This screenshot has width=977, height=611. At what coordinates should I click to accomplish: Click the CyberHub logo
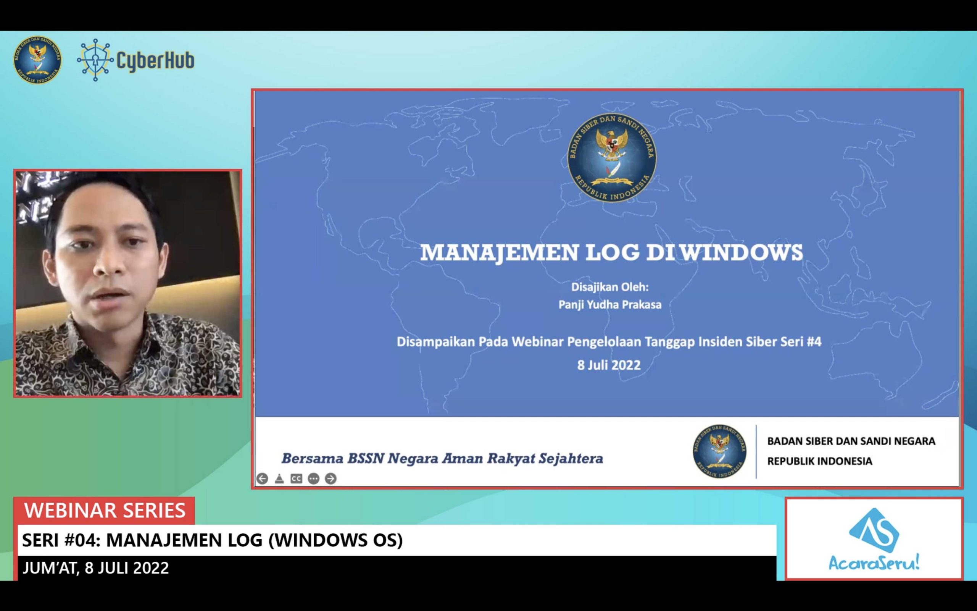[x=135, y=60]
